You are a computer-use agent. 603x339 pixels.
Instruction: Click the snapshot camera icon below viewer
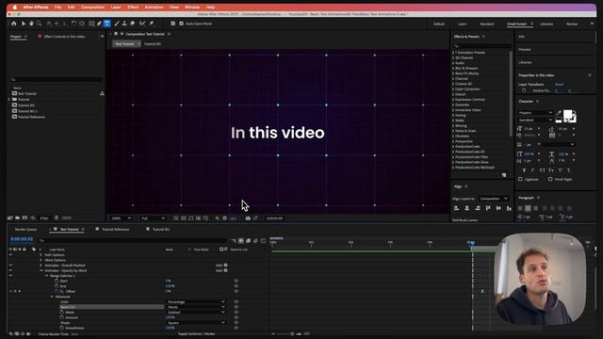248,218
